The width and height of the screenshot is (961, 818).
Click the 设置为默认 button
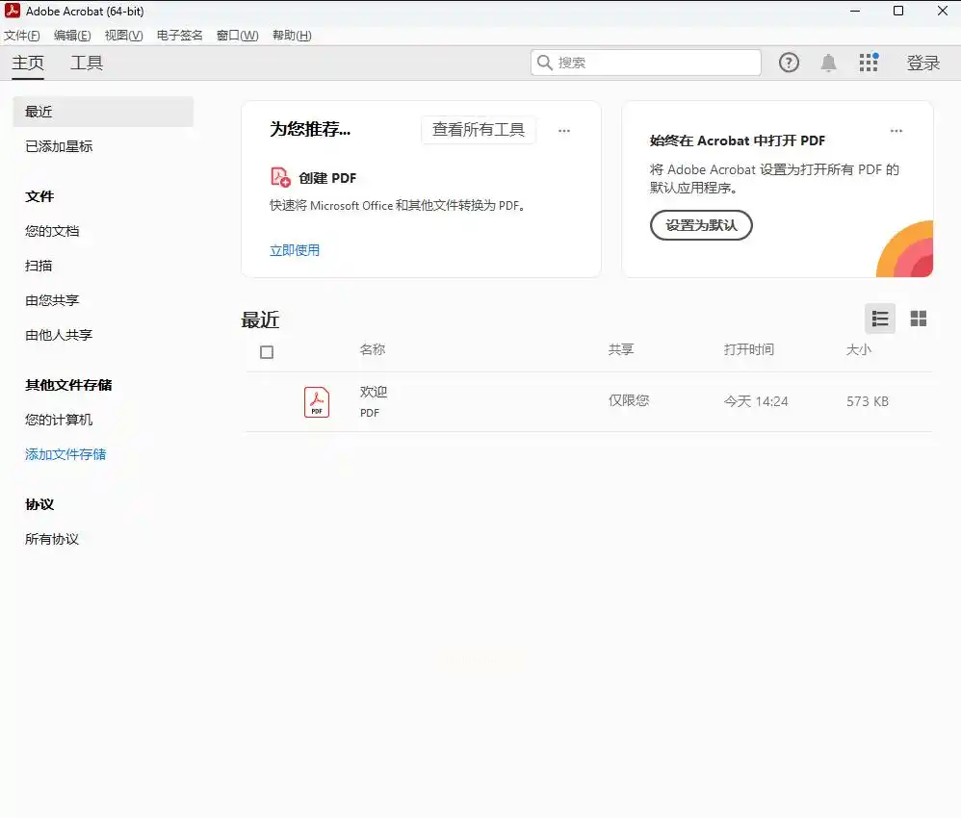(x=701, y=225)
